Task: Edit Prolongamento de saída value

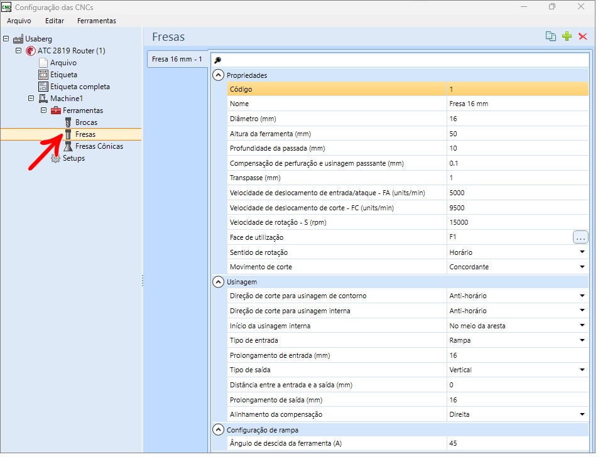Action: [517, 400]
